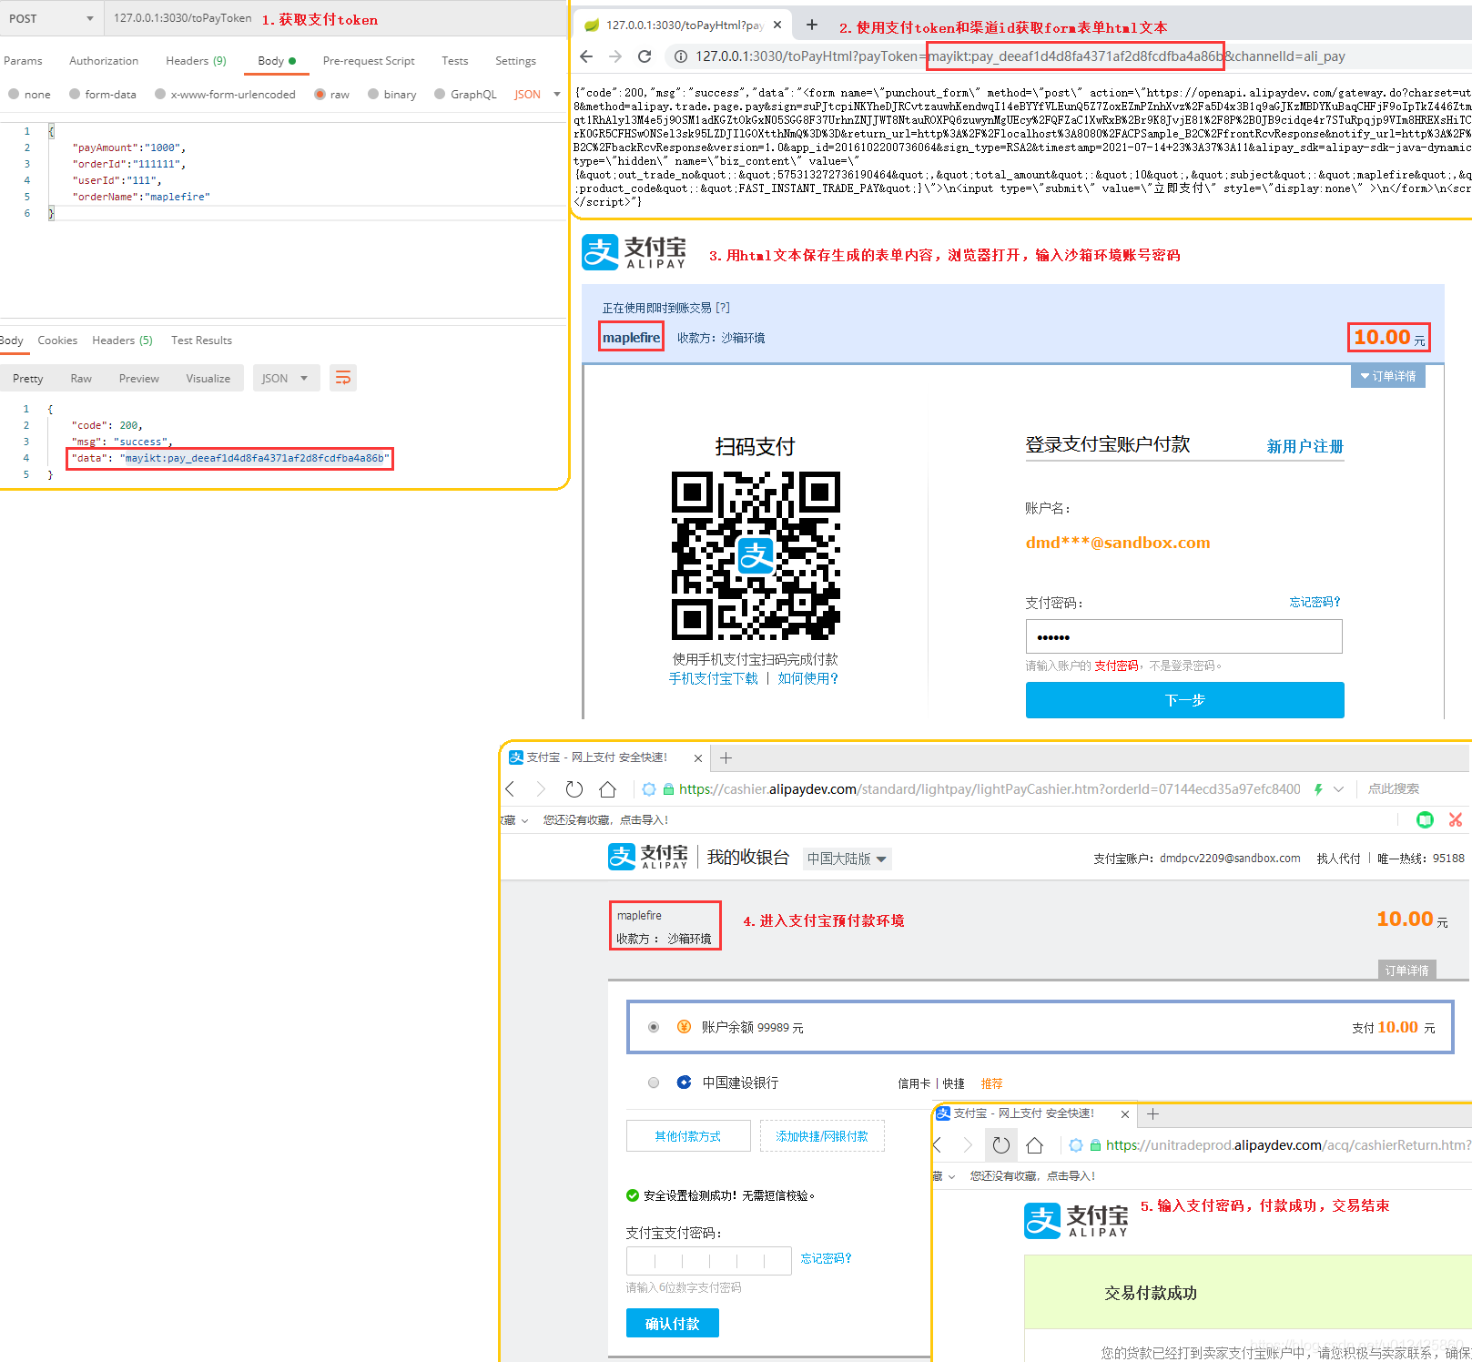This screenshot has width=1472, height=1362.
Task: Open Settings tab in Postman
Action: (x=515, y=61)
